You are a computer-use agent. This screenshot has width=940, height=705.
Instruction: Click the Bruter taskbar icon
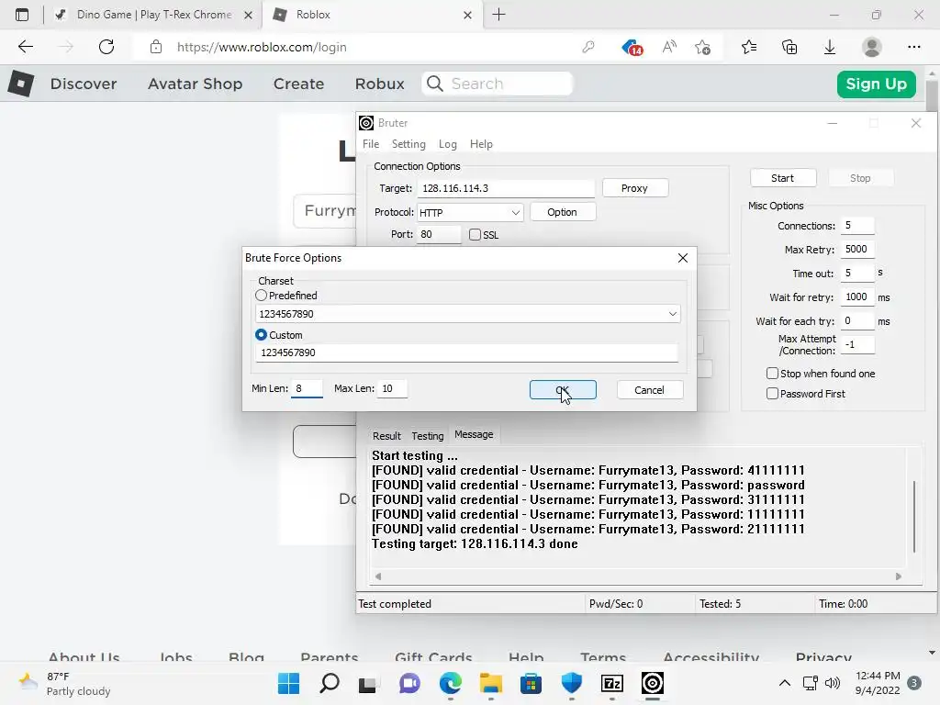653,683
